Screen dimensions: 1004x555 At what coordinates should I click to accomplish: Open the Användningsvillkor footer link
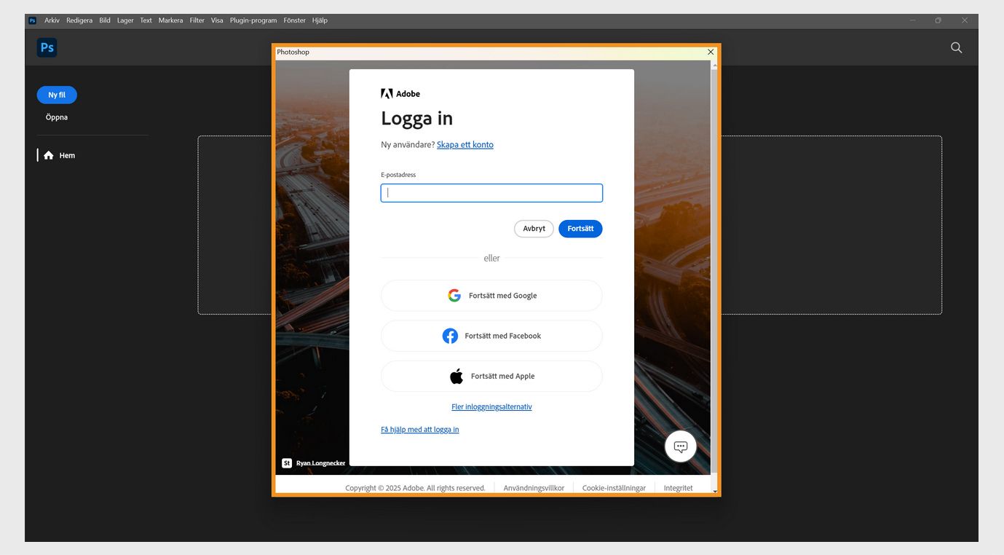click(x=534, y=488)
